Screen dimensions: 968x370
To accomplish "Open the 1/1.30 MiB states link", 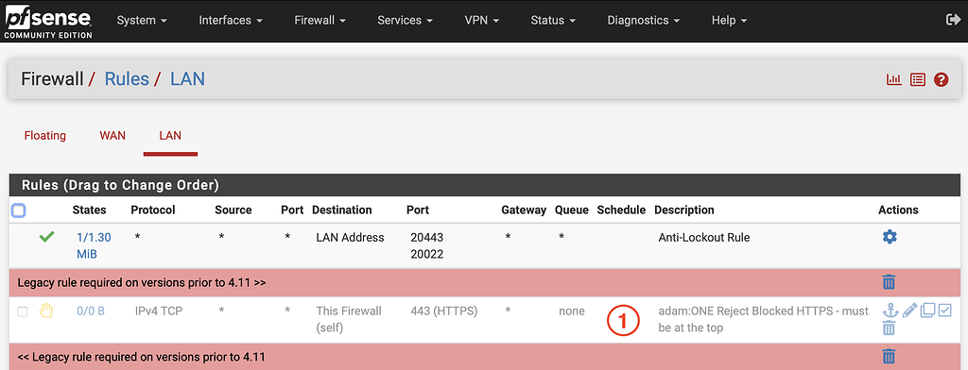I will pos(94,245).
